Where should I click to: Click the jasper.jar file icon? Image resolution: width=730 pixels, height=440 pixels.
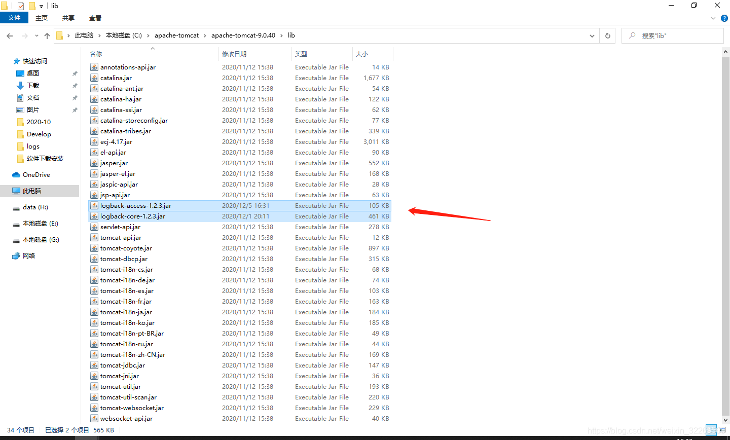94,163
